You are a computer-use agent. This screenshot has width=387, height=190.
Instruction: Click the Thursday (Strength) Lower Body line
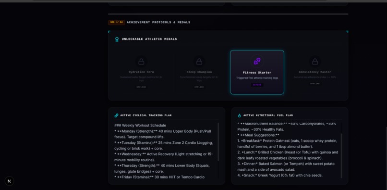162,168
